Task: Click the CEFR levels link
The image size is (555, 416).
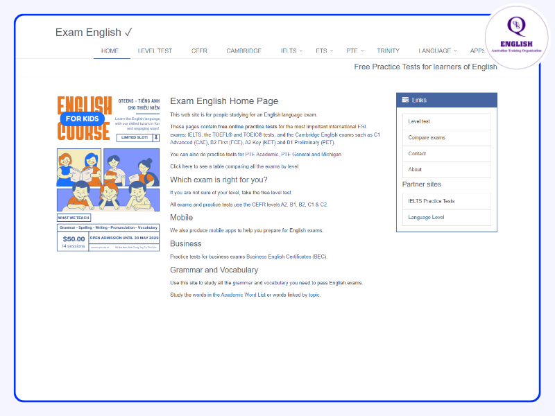Action: point(289,205)
